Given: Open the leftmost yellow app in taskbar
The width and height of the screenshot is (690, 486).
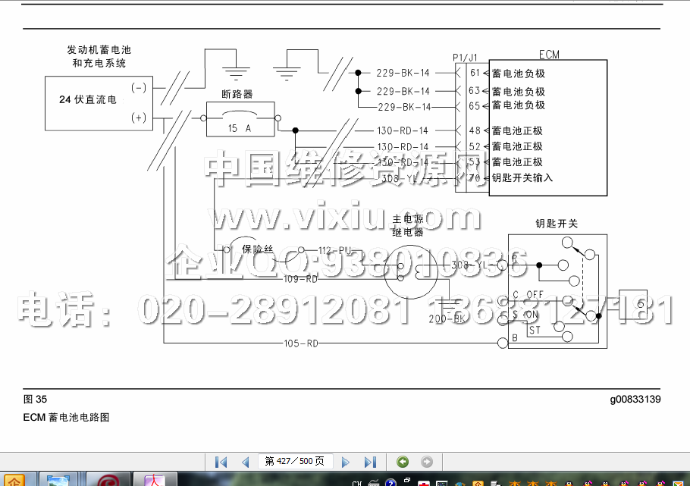Looking at the screenshot, I should coord(15,480).
